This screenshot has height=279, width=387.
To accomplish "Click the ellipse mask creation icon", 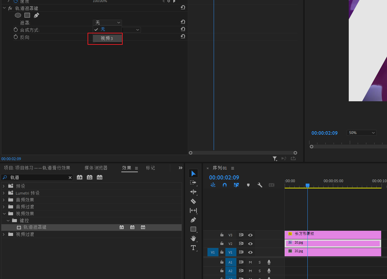I will (18, 15).
